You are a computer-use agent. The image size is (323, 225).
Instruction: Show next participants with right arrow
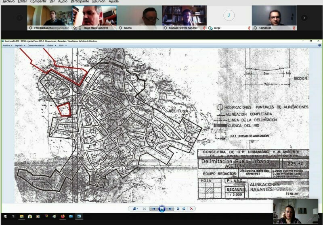tap(304, 18)
